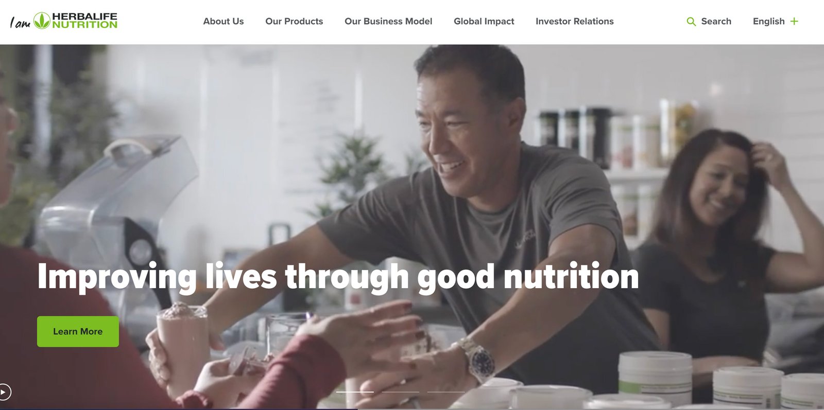
Task: Switch to the second slide indicator
Action: coord(400,392)
